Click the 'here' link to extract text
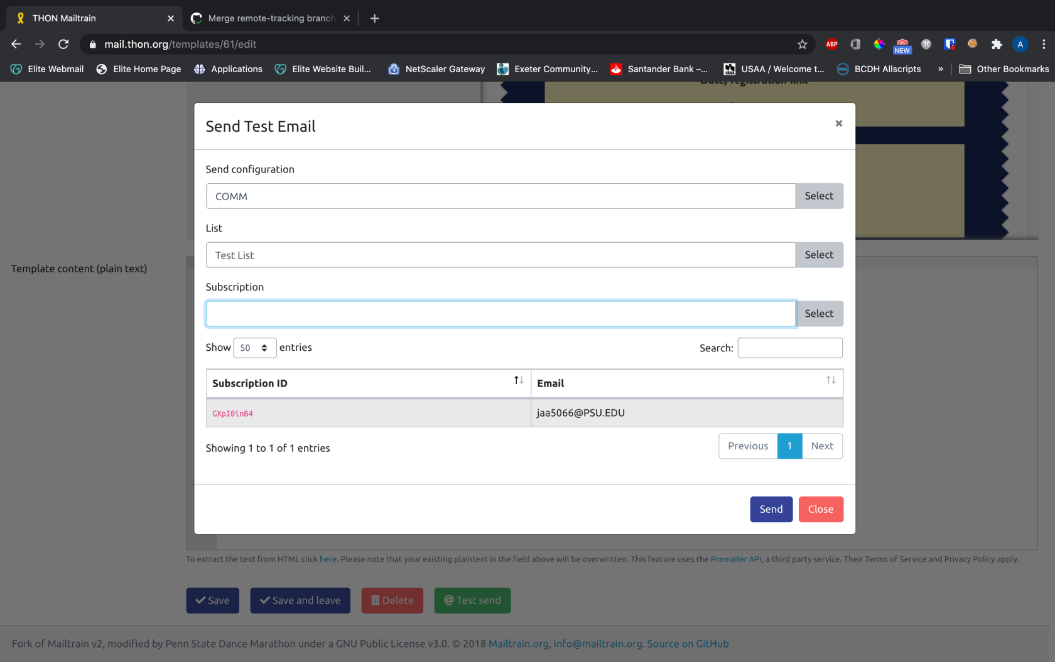Viewport: 1055px width, 662px height. [x=328, y=559]
